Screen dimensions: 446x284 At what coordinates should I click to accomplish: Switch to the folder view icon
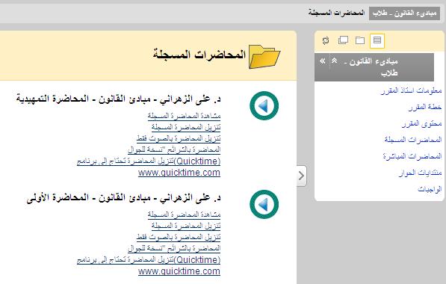(x=360, y=40)
